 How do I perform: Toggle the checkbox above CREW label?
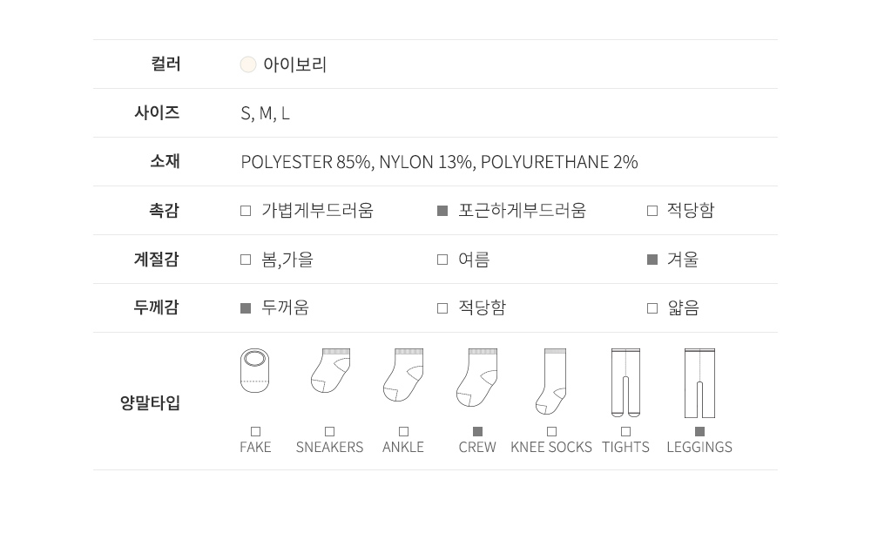click(x=477, y=432)
